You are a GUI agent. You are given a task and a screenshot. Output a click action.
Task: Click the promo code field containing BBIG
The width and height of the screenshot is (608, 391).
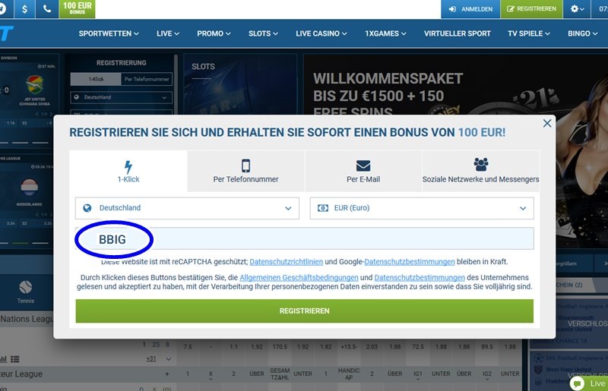pos(305,238)
